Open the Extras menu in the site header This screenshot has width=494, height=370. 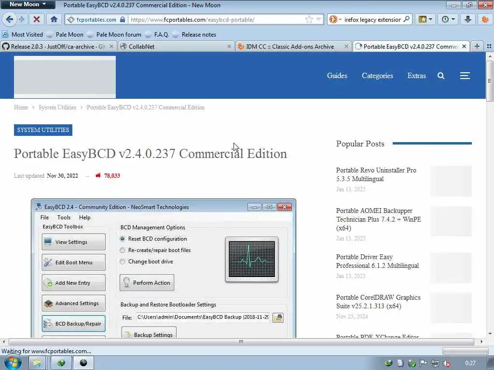tap(416, 76)
